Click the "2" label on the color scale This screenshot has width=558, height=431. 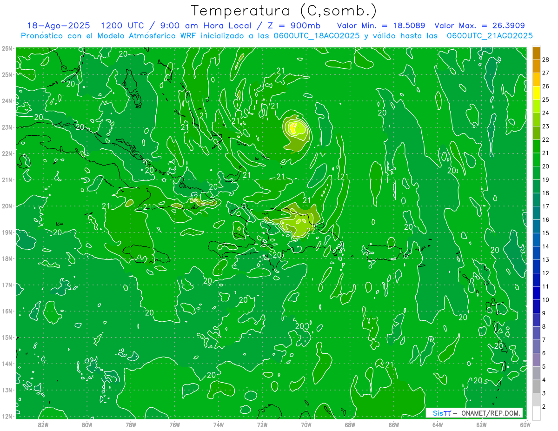[544, 407]
